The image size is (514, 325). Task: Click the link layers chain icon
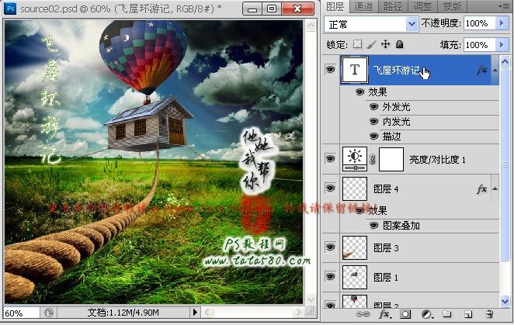pos(363,314)
